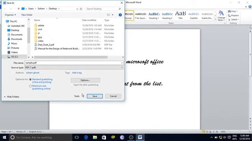Viewport: 252px width, 141px height.
Task: Launch Microsoft Edge from the taskbar
Action: coord(86,137)
